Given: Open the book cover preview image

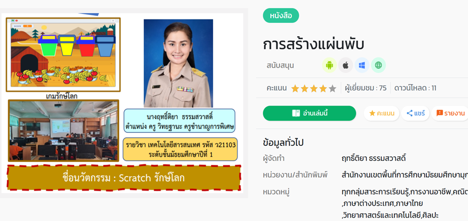Looking at the screenshot, I should (122, 103).
